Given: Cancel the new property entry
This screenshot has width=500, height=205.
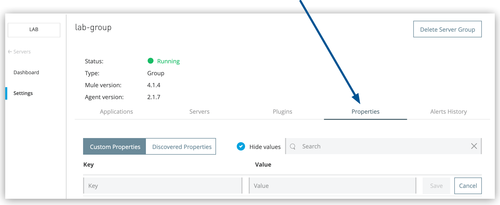Looking at the screenshot, I should [x=468, y=186].
